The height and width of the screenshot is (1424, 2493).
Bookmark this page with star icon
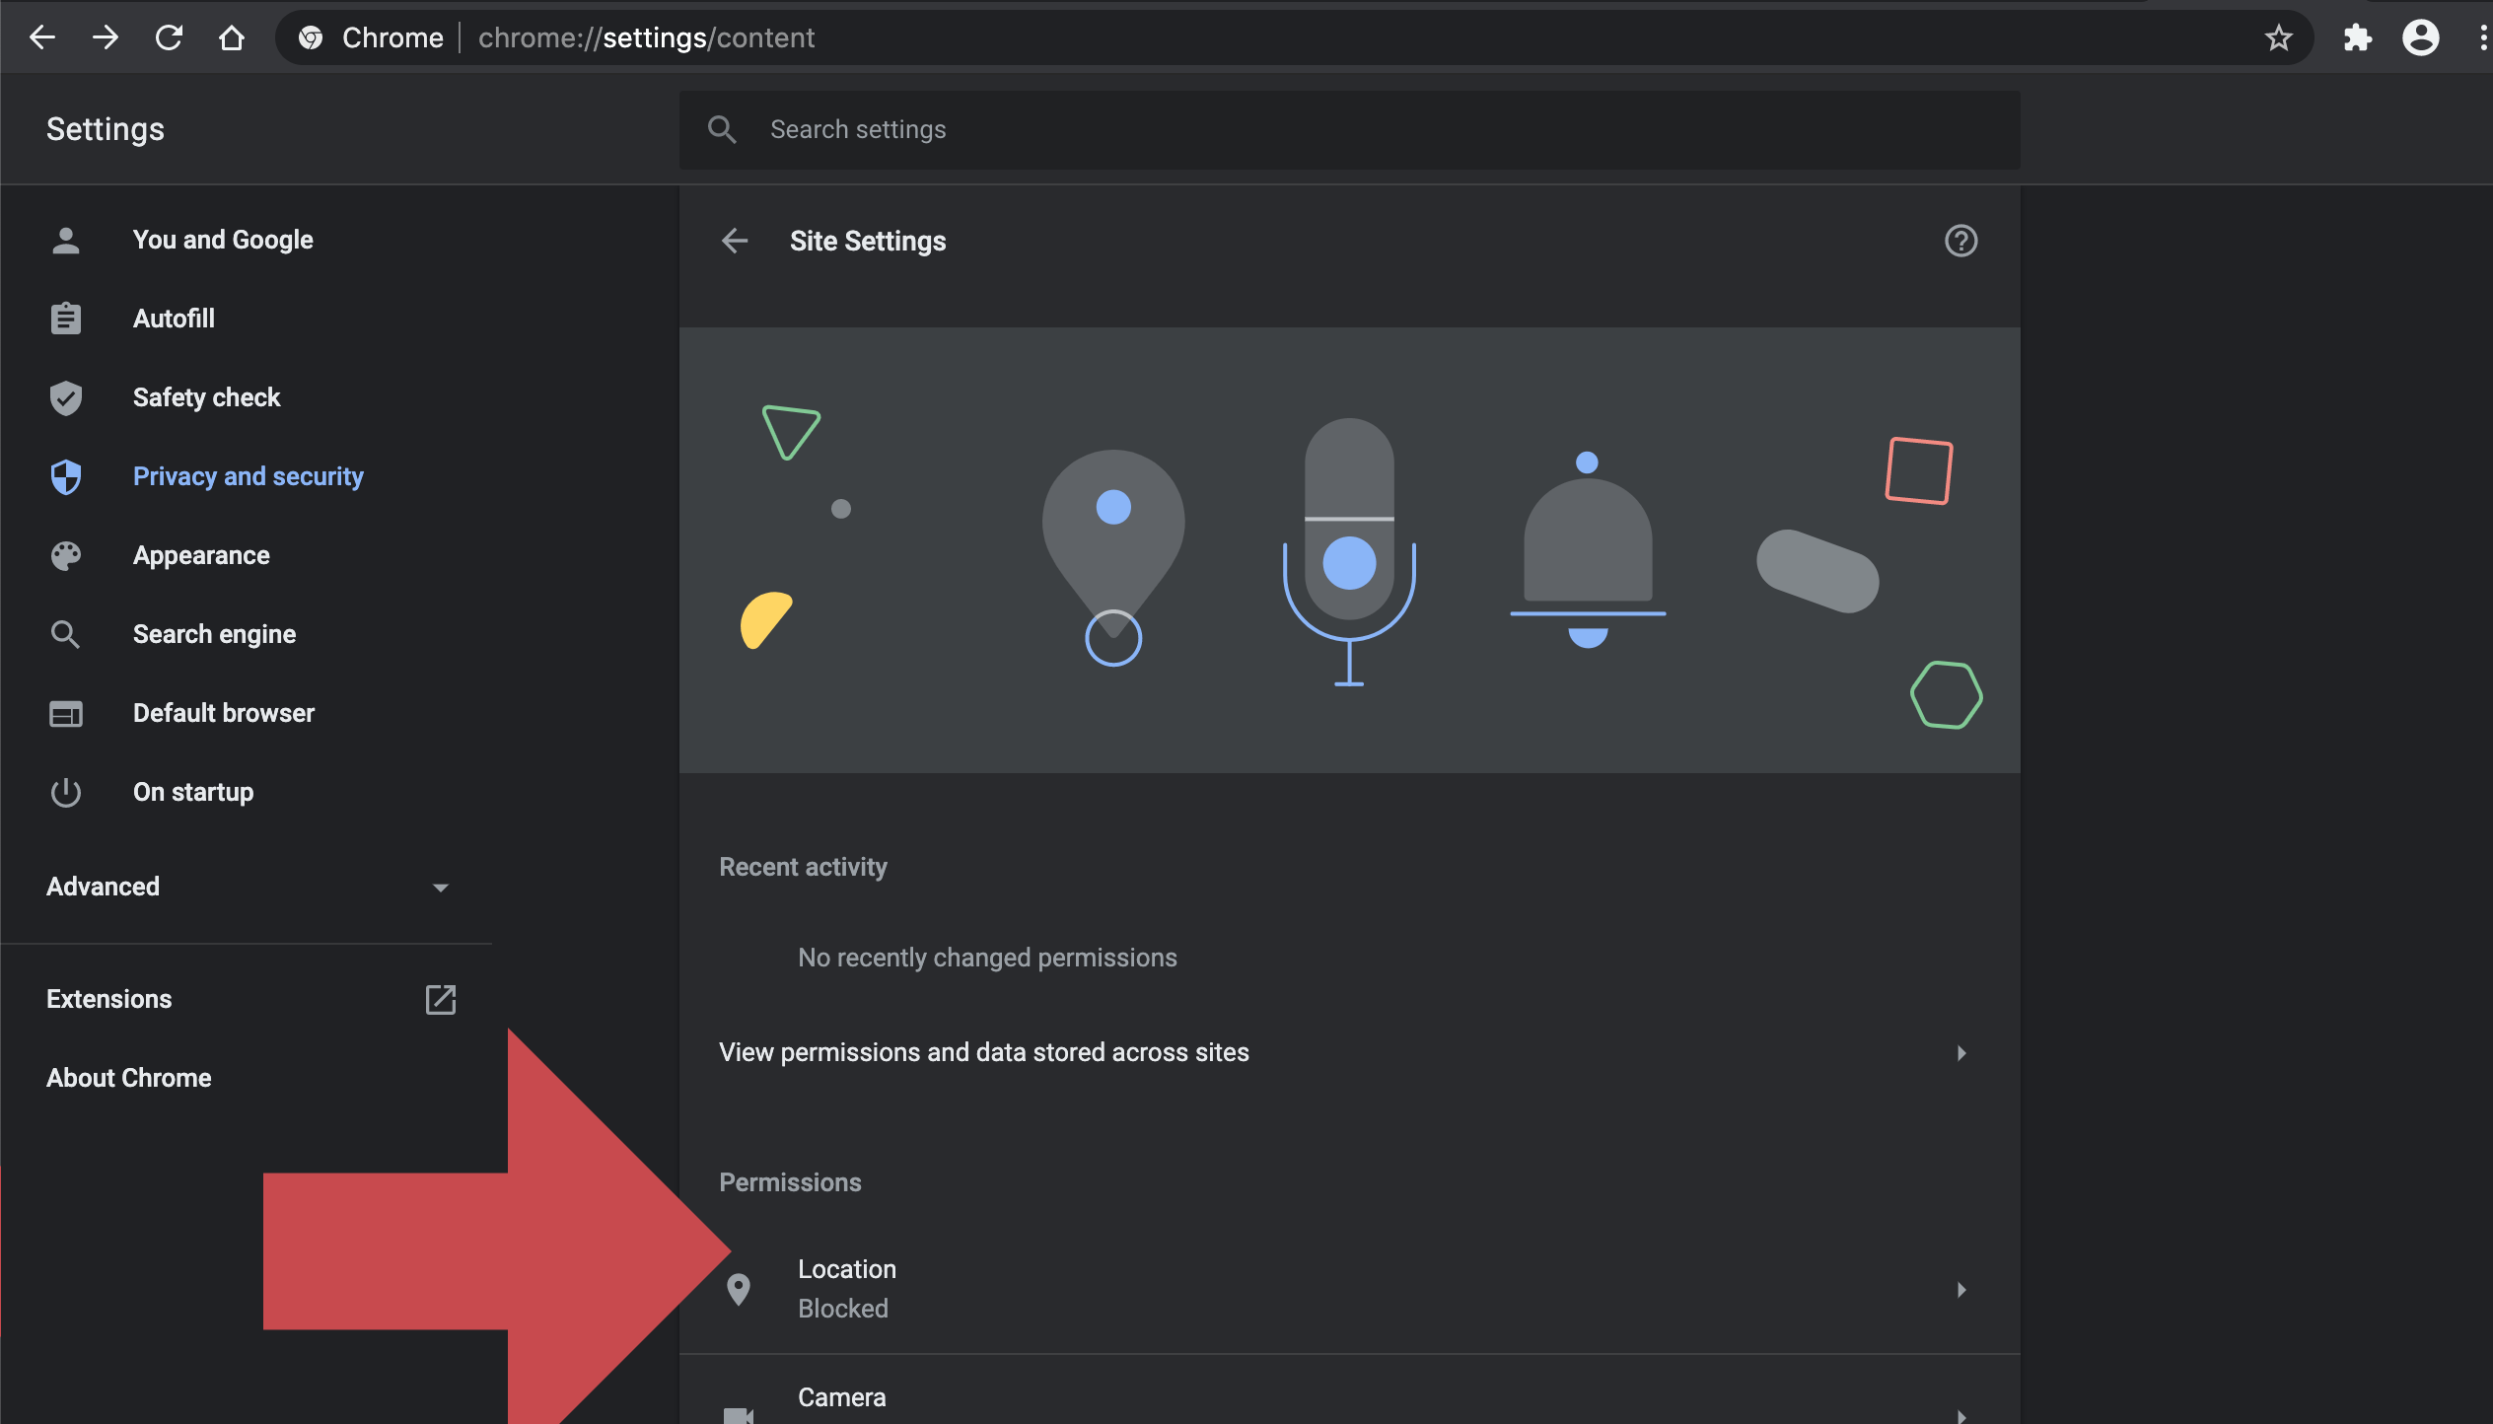(x=2278, y=37)
